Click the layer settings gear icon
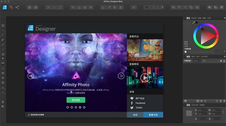The width and height of the screenshot is (226, 126). (221, 61)
